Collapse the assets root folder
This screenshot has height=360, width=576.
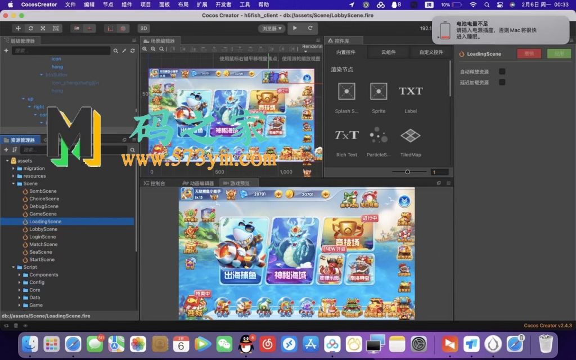click(x=7, y=160)
